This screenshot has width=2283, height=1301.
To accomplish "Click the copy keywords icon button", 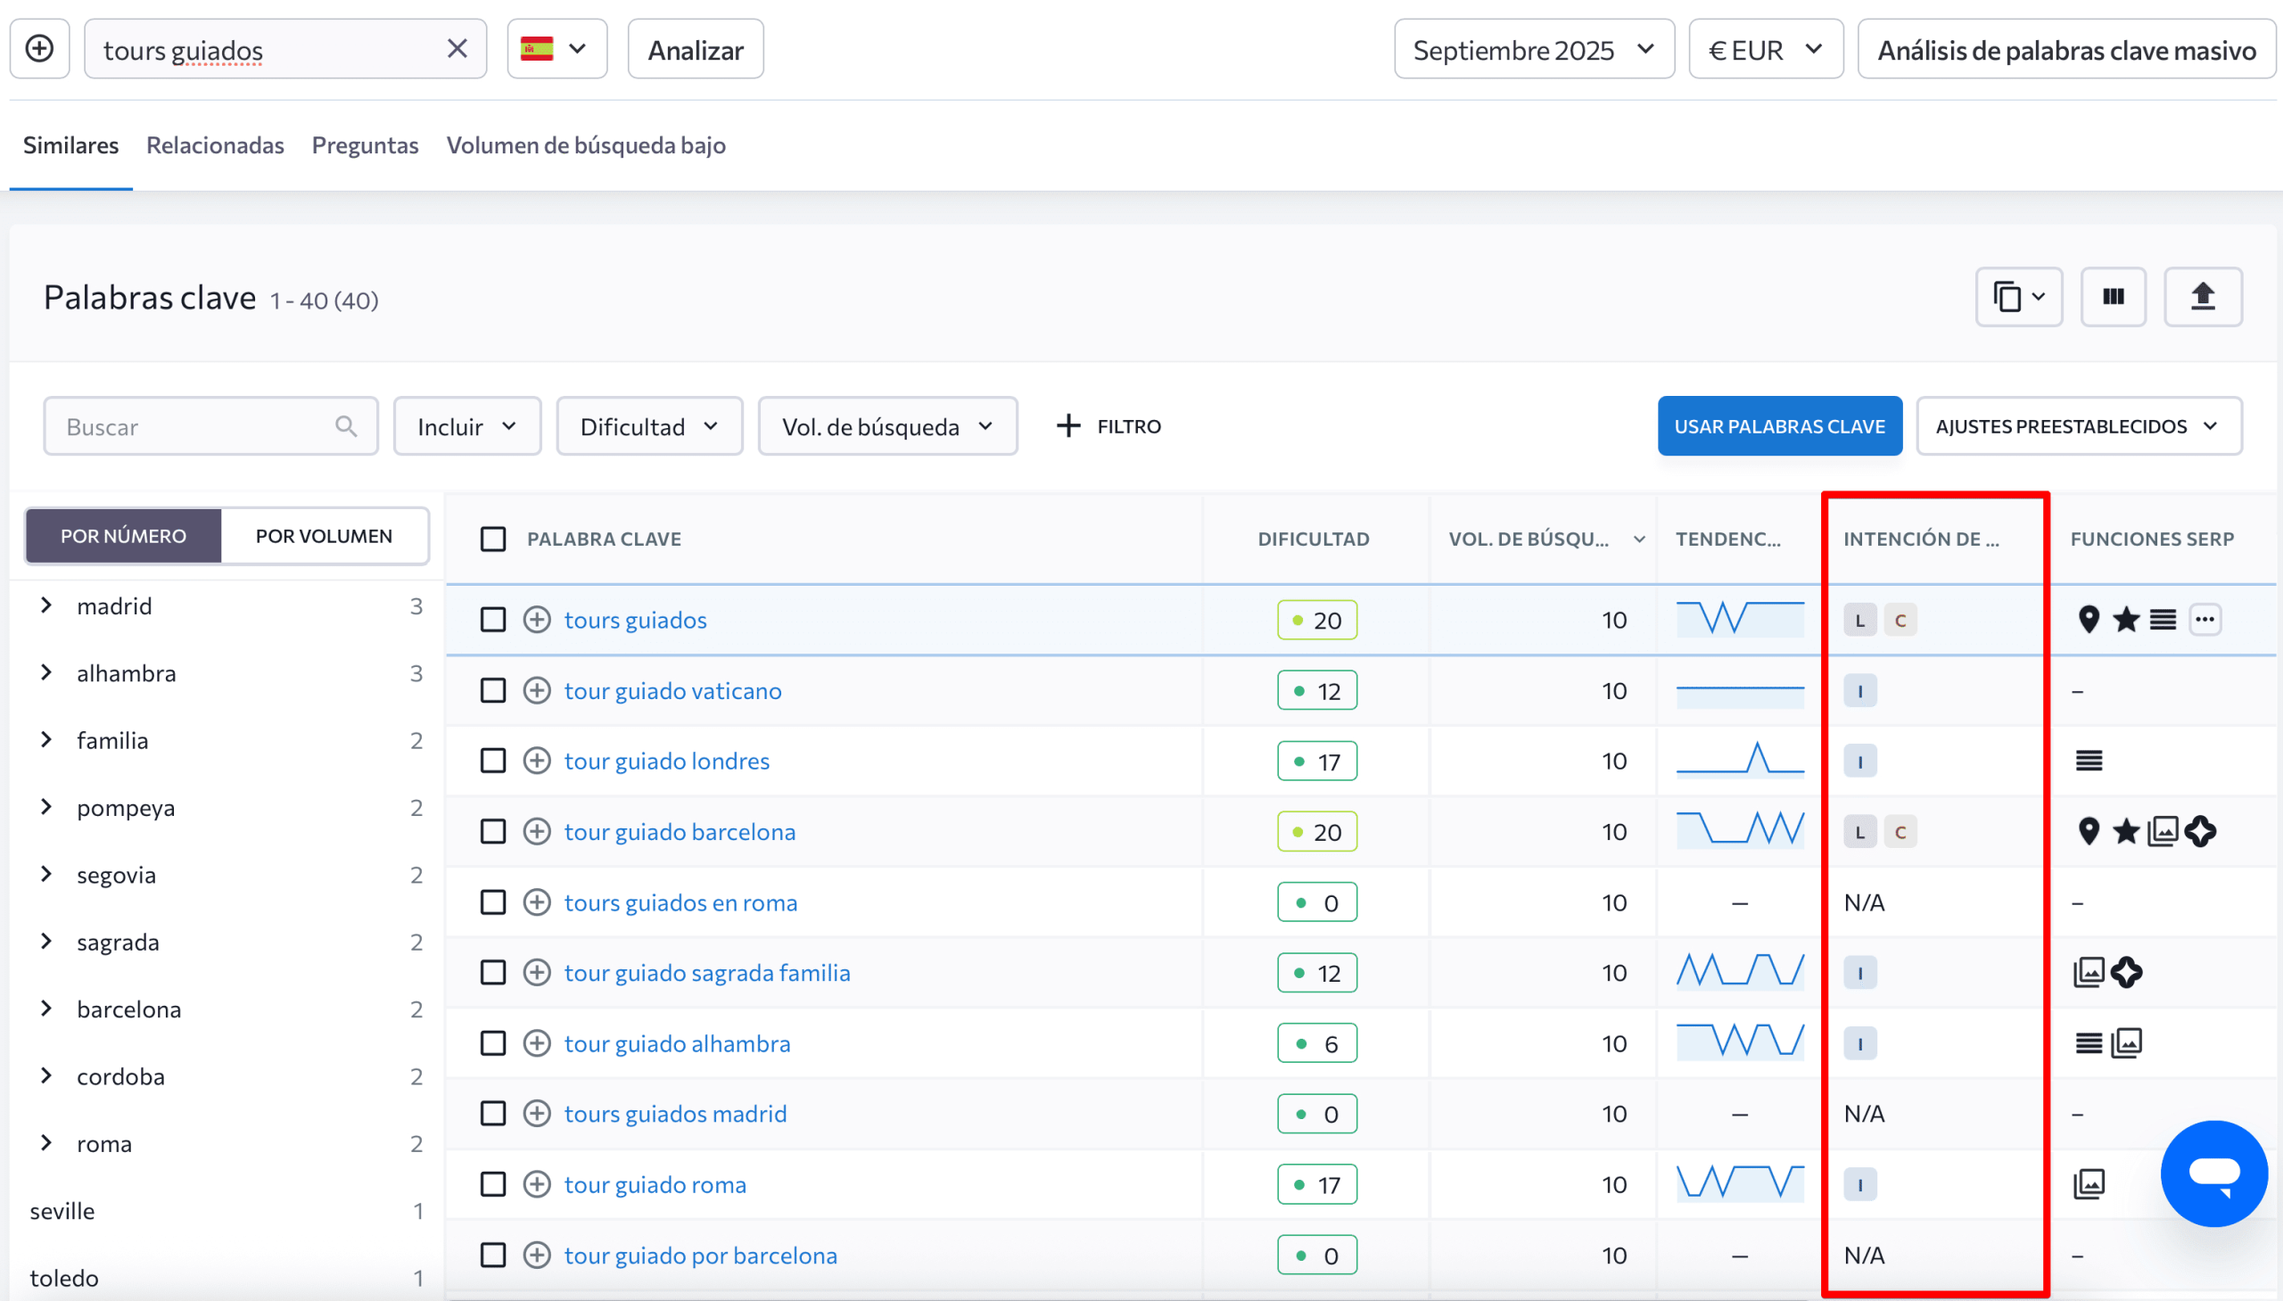I will pos(2017,297).
